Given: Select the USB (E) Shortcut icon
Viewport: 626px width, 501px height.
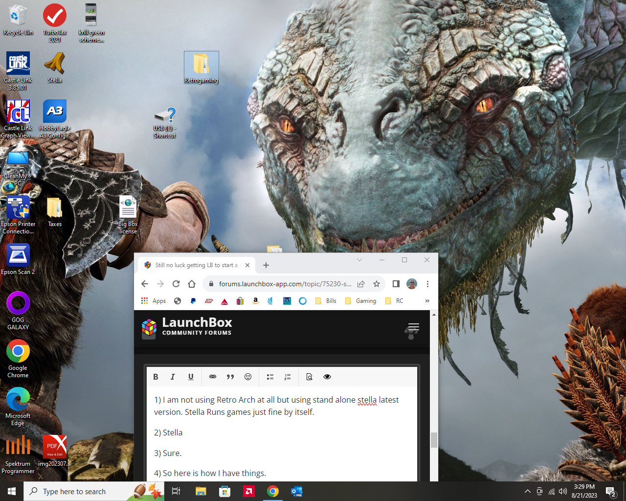Looking at the screenshot, I should [x=165, y=123].
